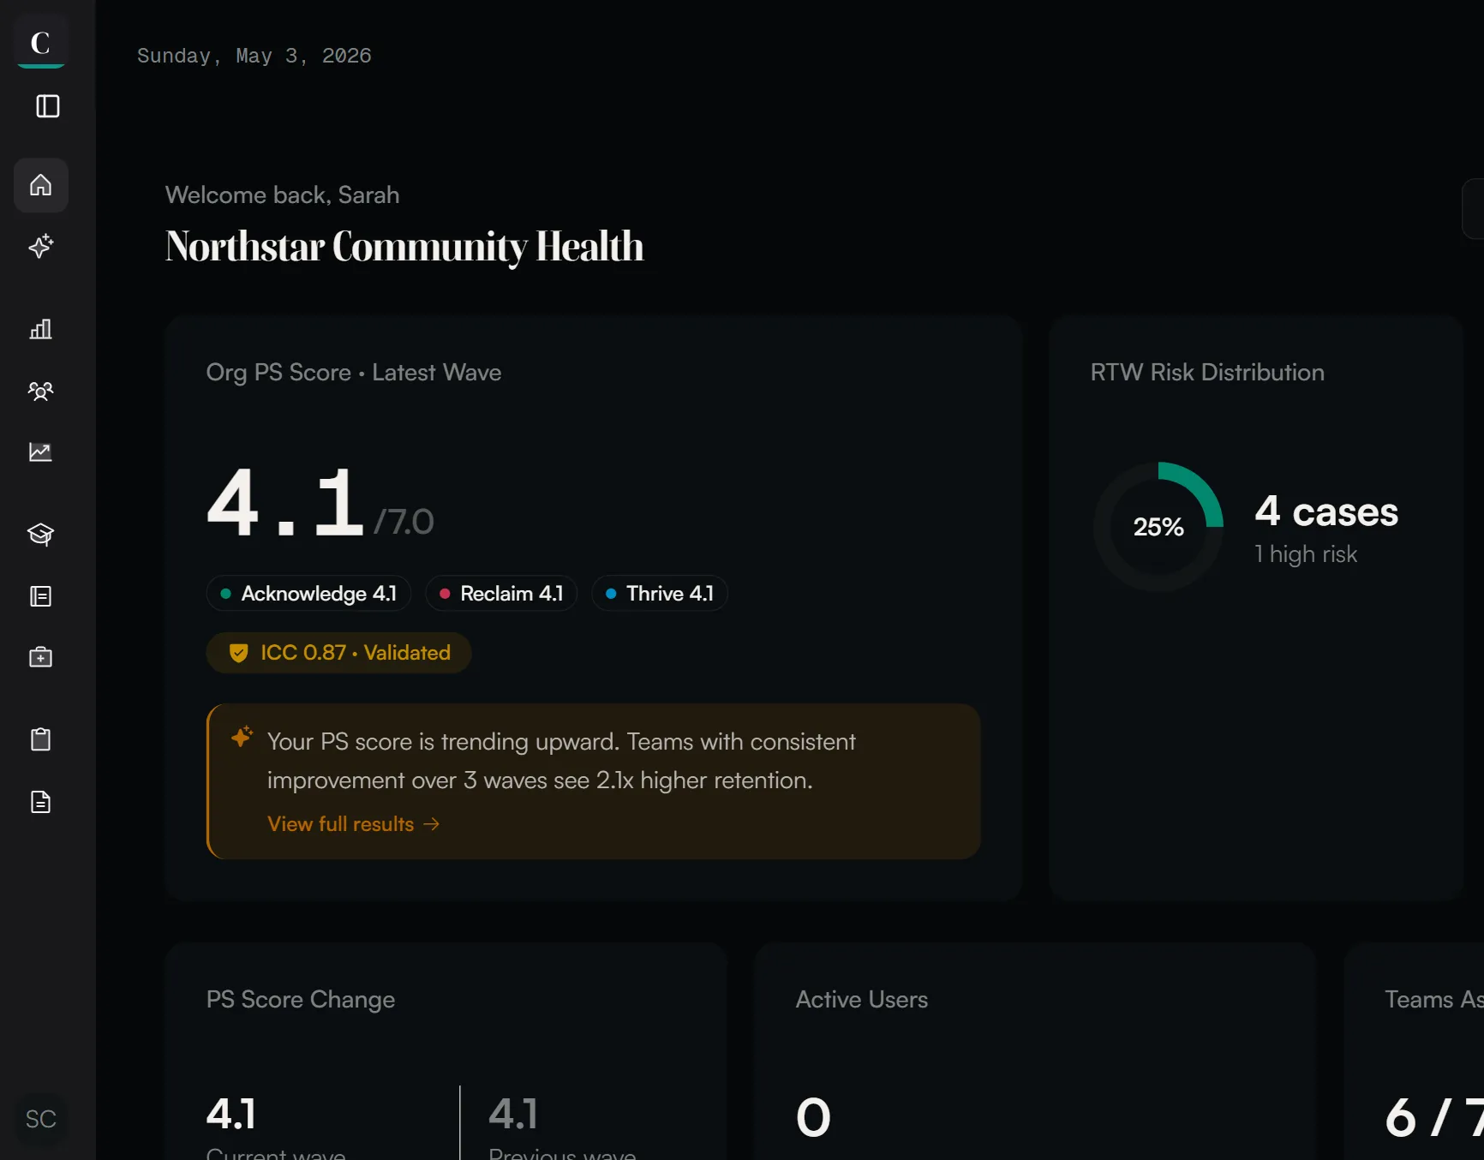The height and width of the screenshot is (1160, 1484).
Task: Select the Reclaim 4.1 chip
Action: pos(501,594)
